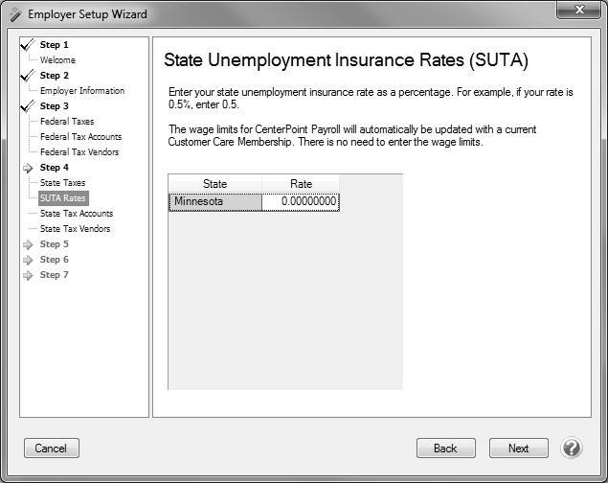608x483 pixels.
Task: Click the Step 6 arrow icon
Action: pyautogui.click(x=28, y=260)
